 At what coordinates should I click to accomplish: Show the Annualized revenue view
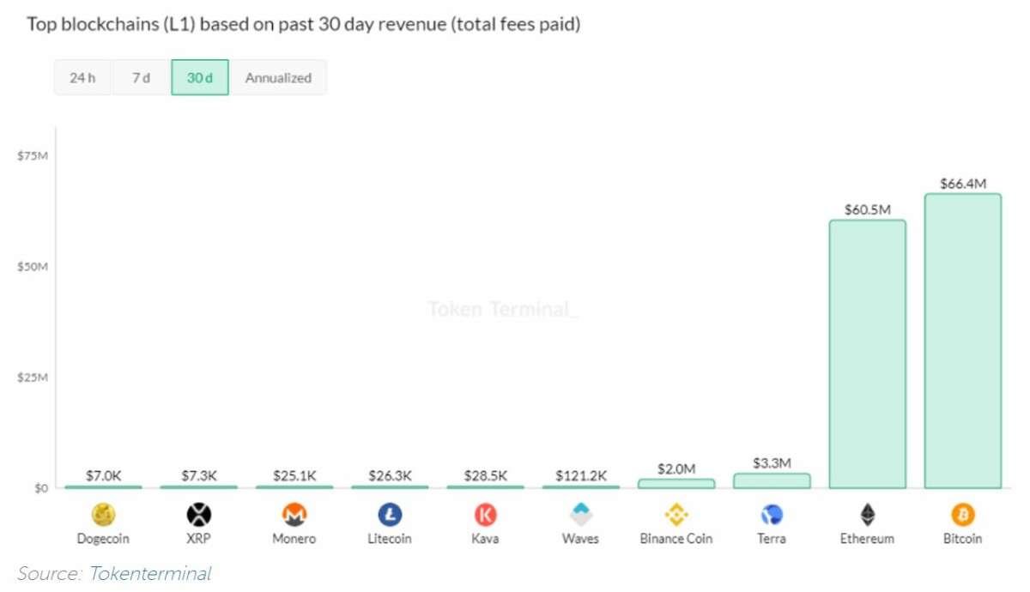click(x=278, y=77)
